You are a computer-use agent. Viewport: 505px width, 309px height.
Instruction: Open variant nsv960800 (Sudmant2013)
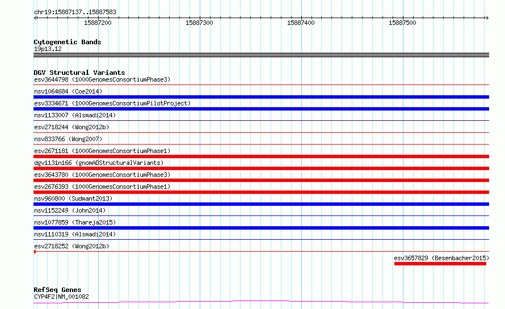(73, 198)
